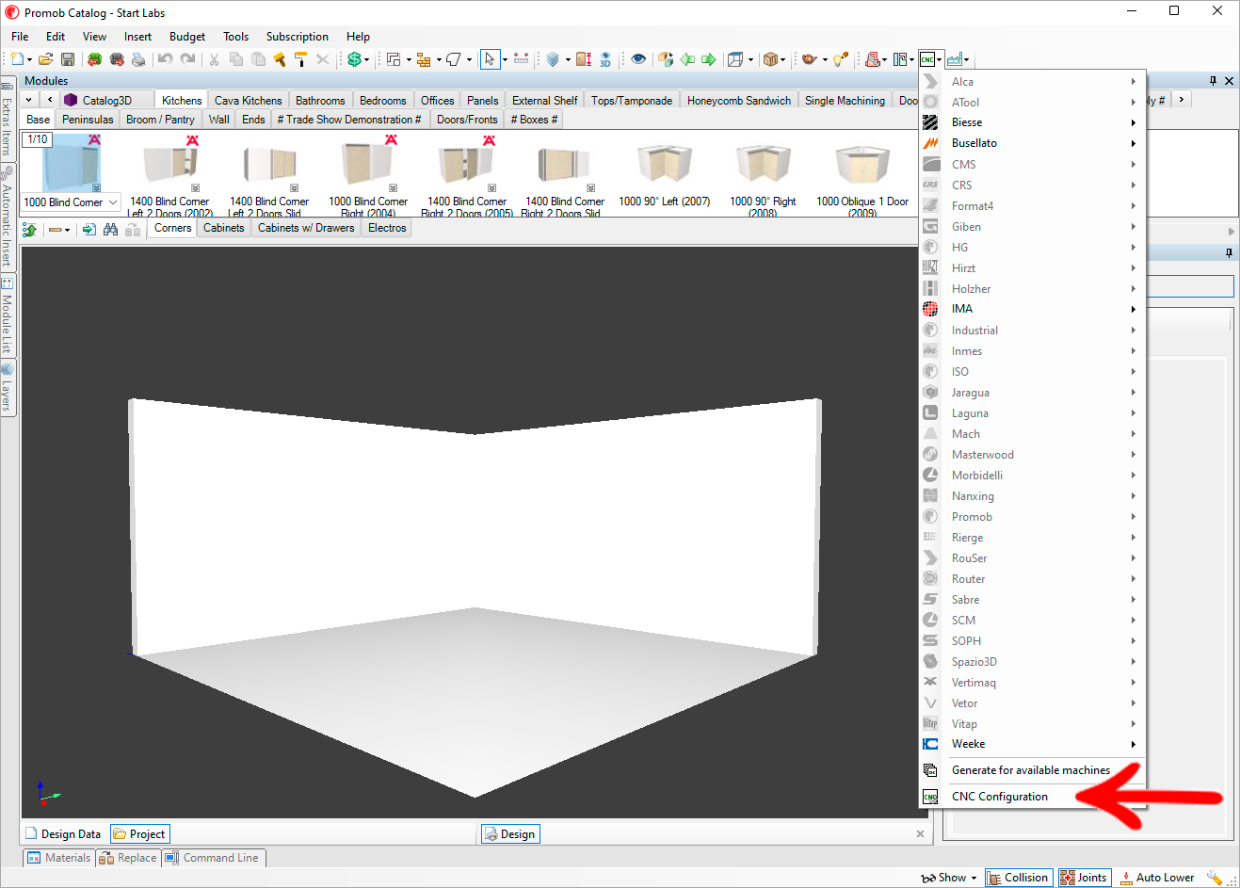Viewport: 1240px width, 888px height.
Task: Click the green right arrow icon
Action: point(709,59)
